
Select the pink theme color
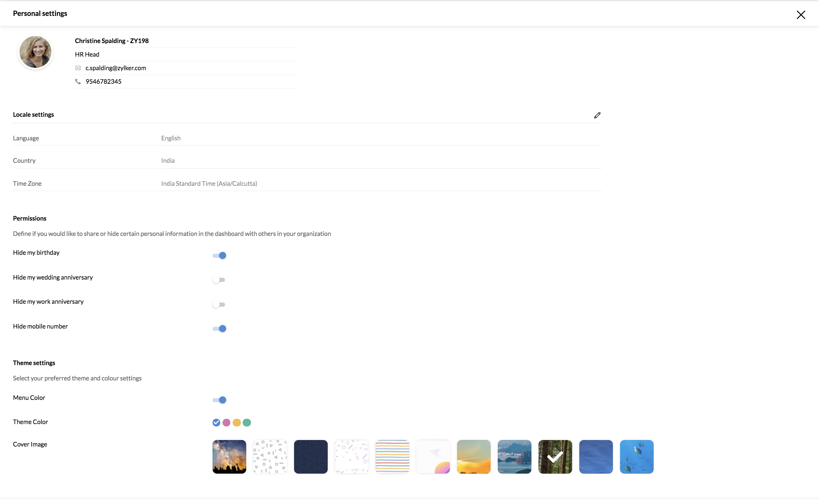(x=226, y=422)
